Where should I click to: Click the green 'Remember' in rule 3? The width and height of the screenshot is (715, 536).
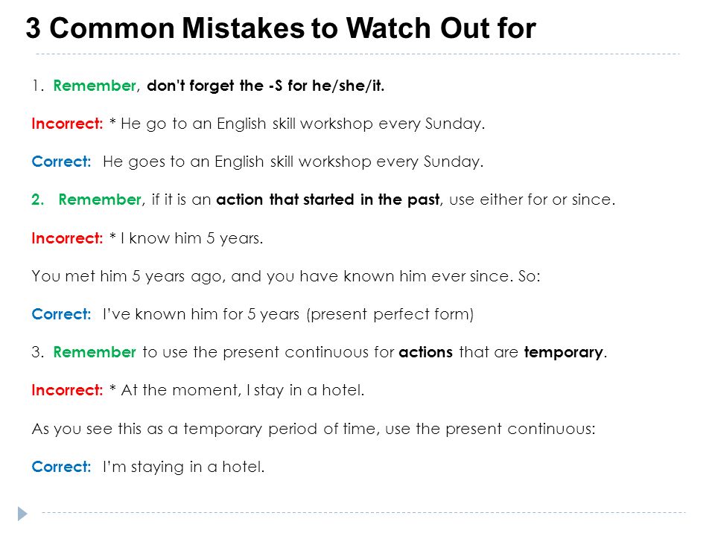pos(95,352)
